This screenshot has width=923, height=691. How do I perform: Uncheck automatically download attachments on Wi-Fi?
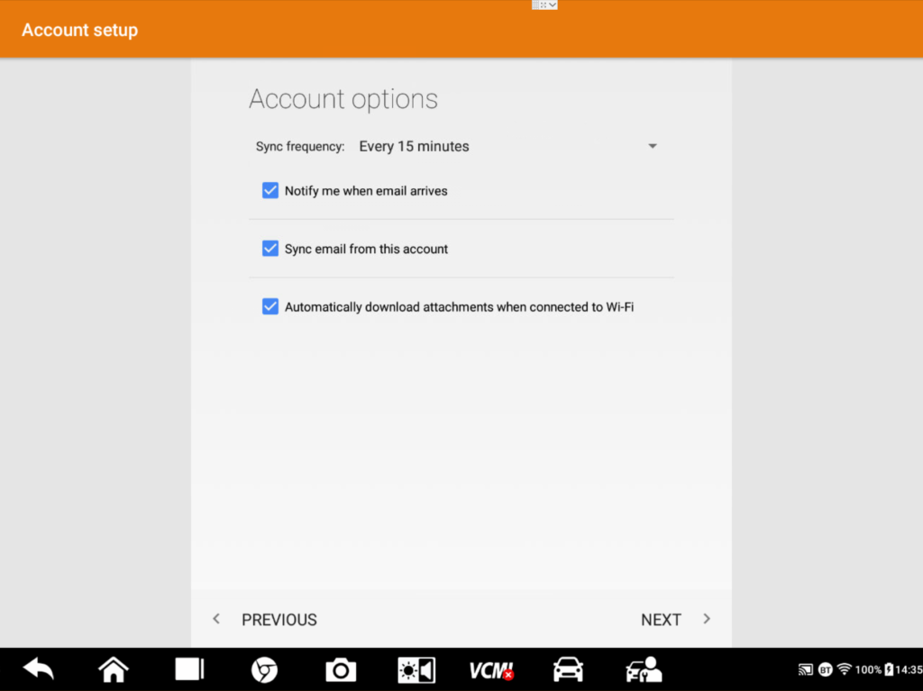tap(270, 306)
